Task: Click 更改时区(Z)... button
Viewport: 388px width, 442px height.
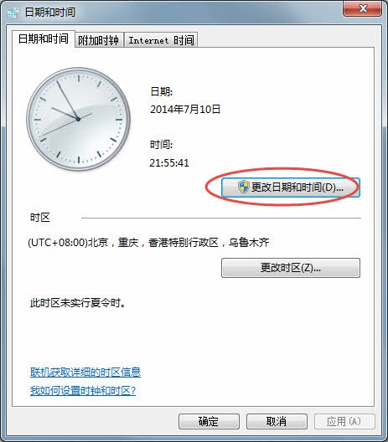Action: (290, 268)
